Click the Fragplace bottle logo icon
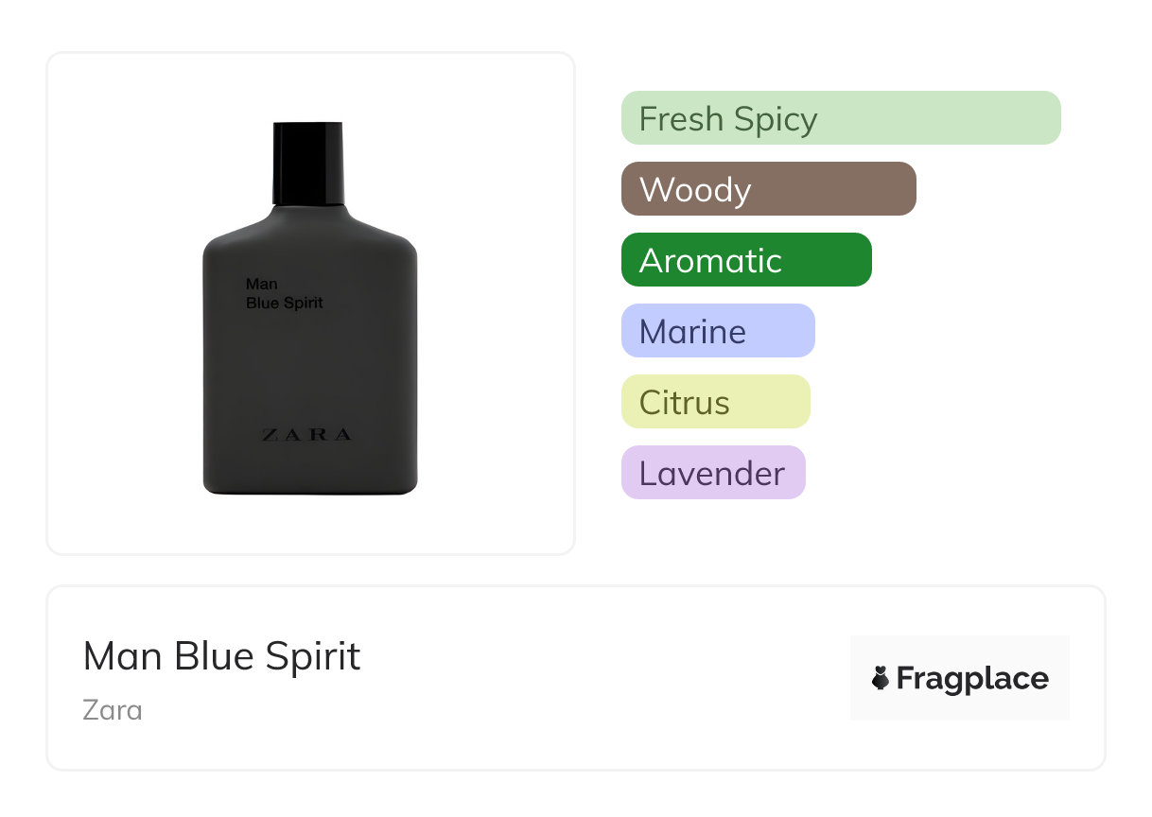The image size is (1152, 817). [881, 678]
